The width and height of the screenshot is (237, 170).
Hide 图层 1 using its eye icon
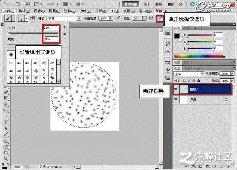coord(176,89)
